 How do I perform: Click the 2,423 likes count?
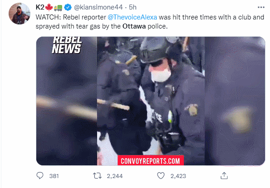point(178,176)
